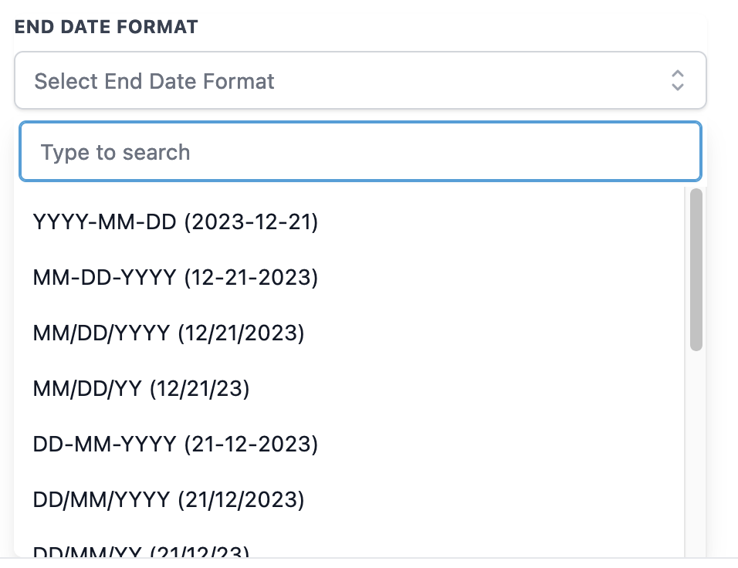This screenshot has height=568, width=738.
Task: Select YYYY-MM-DD (2023-12-21) option
Action: tap(349, 221)
